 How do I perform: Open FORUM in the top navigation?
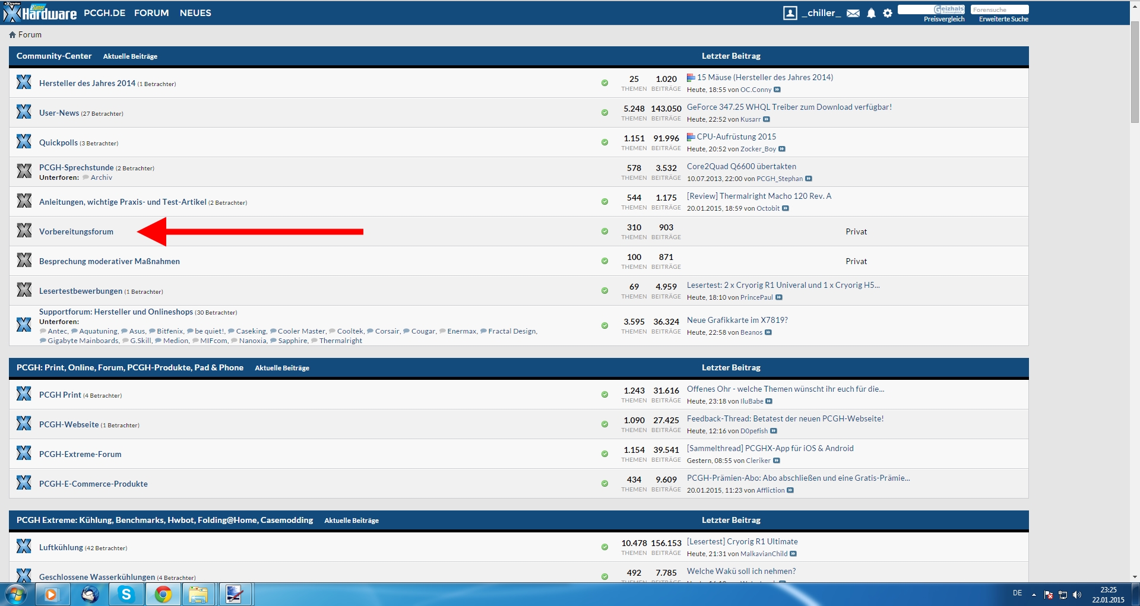151,13
